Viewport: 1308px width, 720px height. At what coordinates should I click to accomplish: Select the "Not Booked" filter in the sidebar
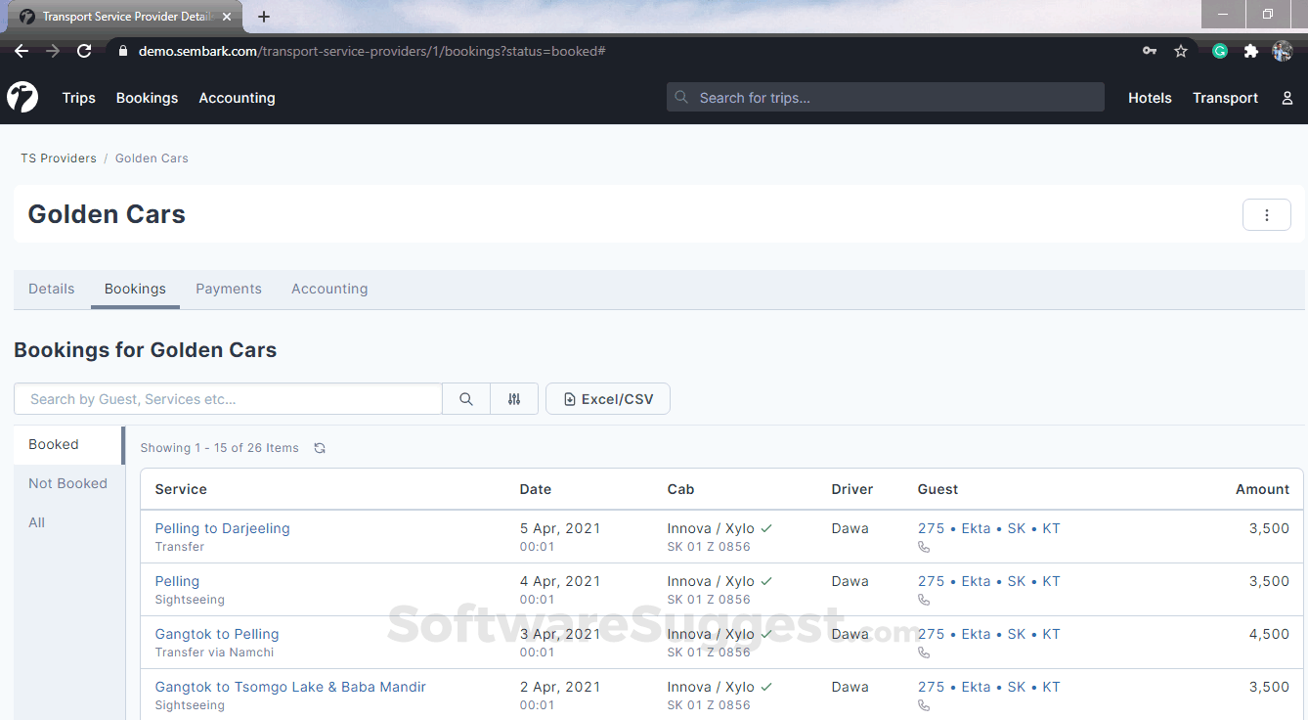pyautogui.click(x=67, y=482)
